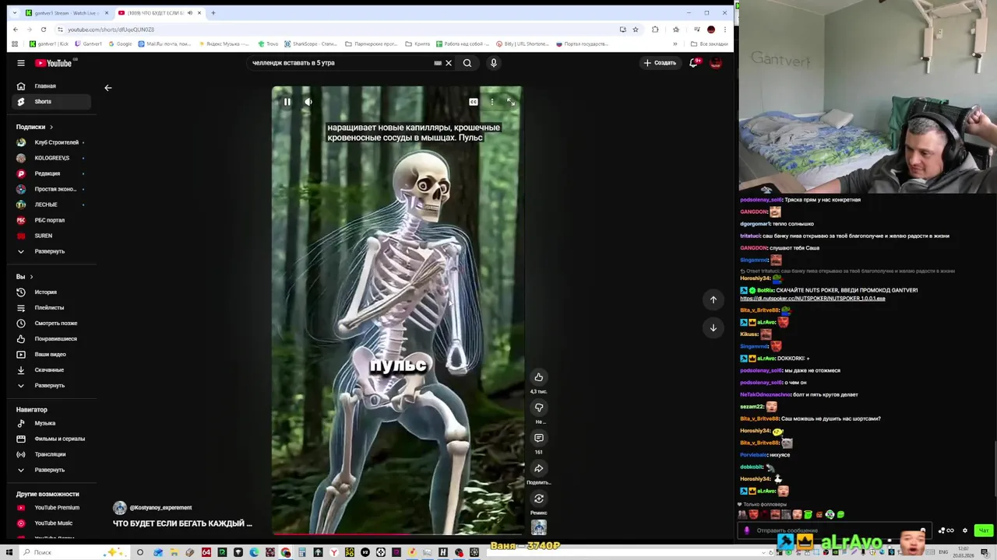Viewport: 997px width, 560px height.
Task: Open a new browser tab
Action: click(213, 13)
